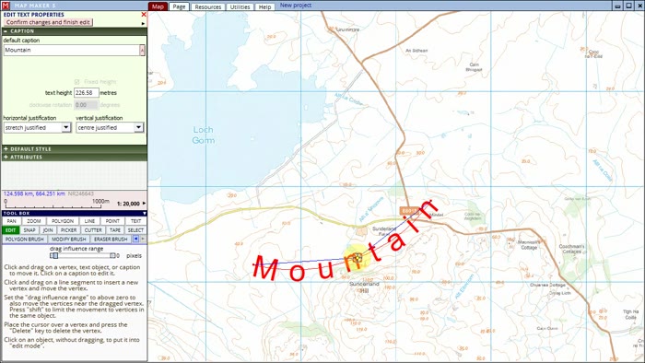Click the blue left arrow in the brush row
This screenshot has height=363, width=645.
[135, 239]
